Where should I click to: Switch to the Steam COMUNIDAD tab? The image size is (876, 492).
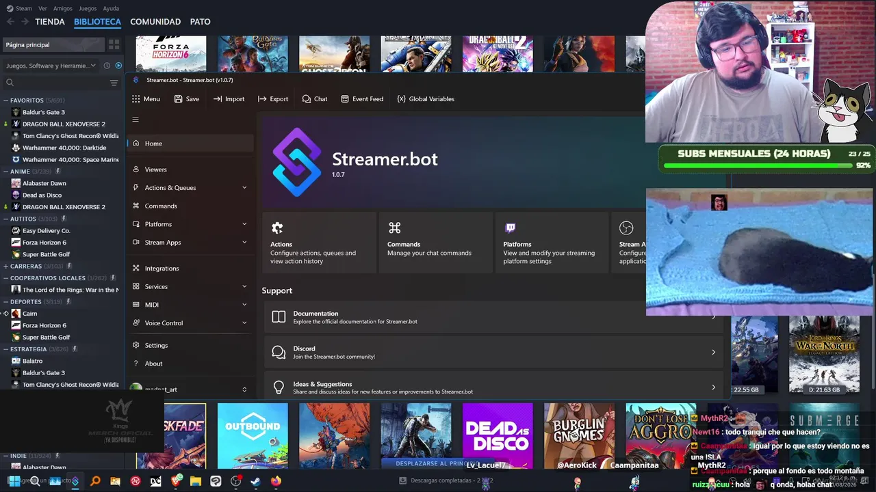point(155,22)
